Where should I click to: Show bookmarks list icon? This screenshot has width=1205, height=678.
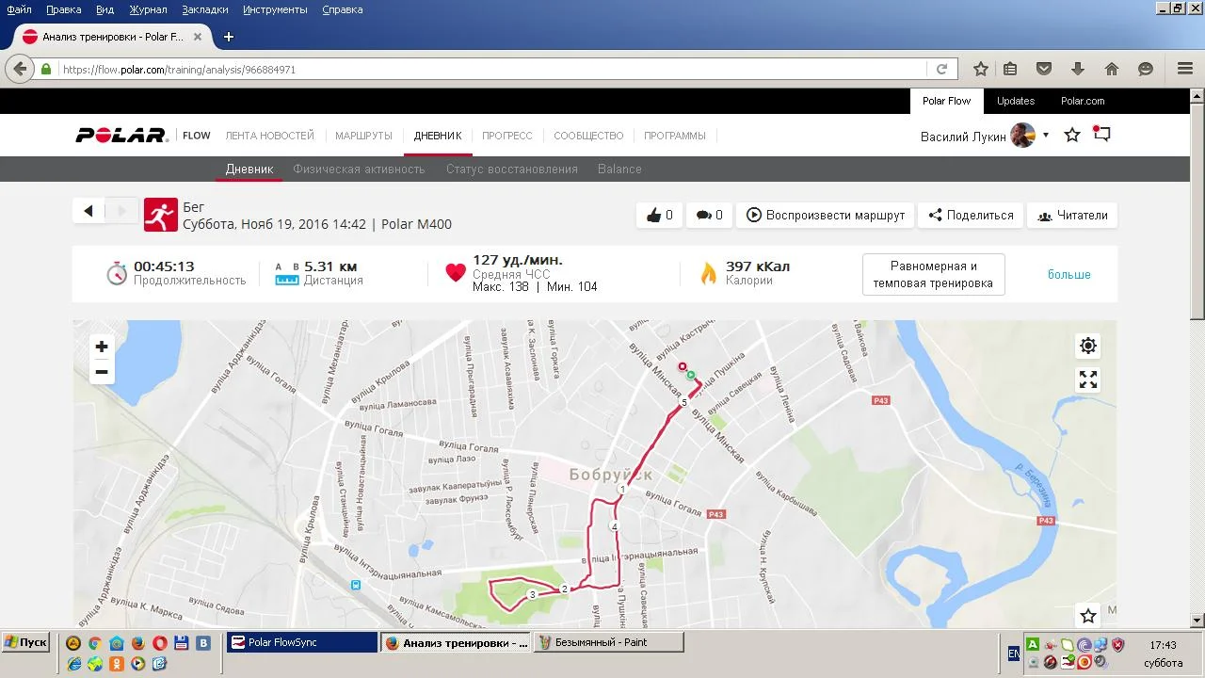point(1010,69)
